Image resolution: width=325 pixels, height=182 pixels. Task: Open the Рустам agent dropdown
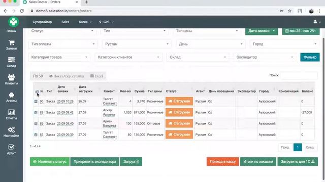point(137,44)
